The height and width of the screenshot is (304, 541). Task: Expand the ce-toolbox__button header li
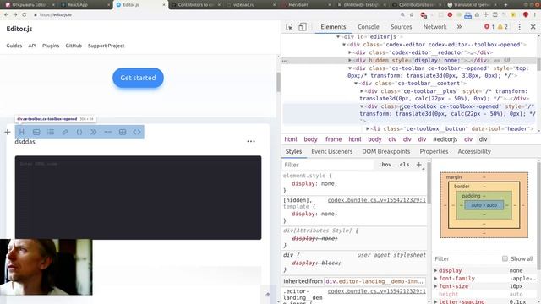[x=368, y=128]
